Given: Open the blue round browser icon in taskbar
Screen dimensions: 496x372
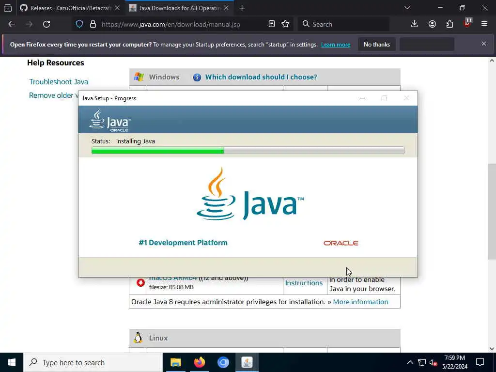Looking at the screenshot, I should (223, 362).
